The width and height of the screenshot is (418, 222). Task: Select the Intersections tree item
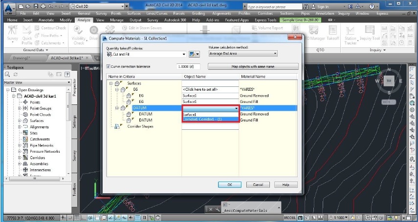click(40, 170)
